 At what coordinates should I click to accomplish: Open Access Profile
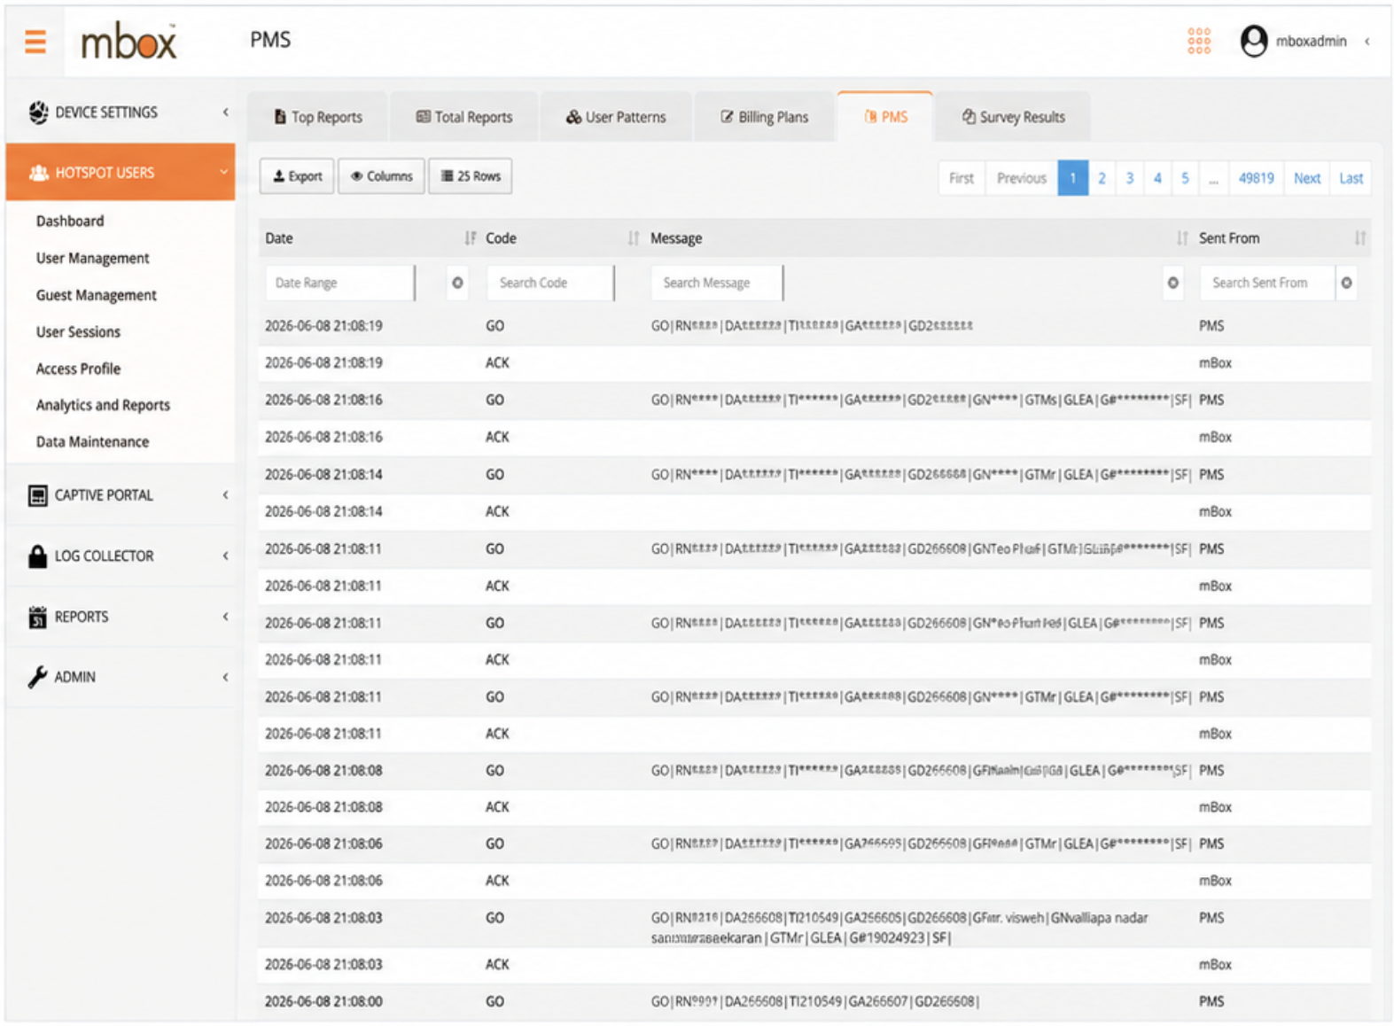point(78,369)
